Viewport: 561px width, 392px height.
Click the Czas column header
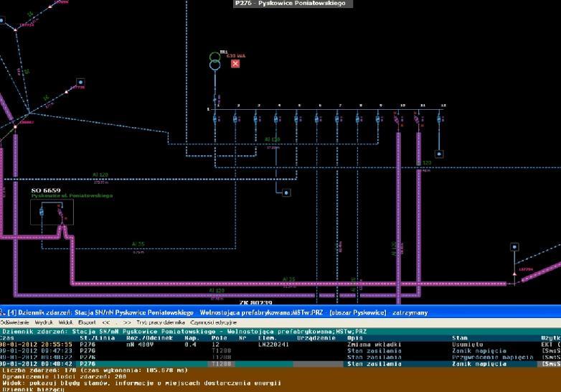tap(7, 338)
